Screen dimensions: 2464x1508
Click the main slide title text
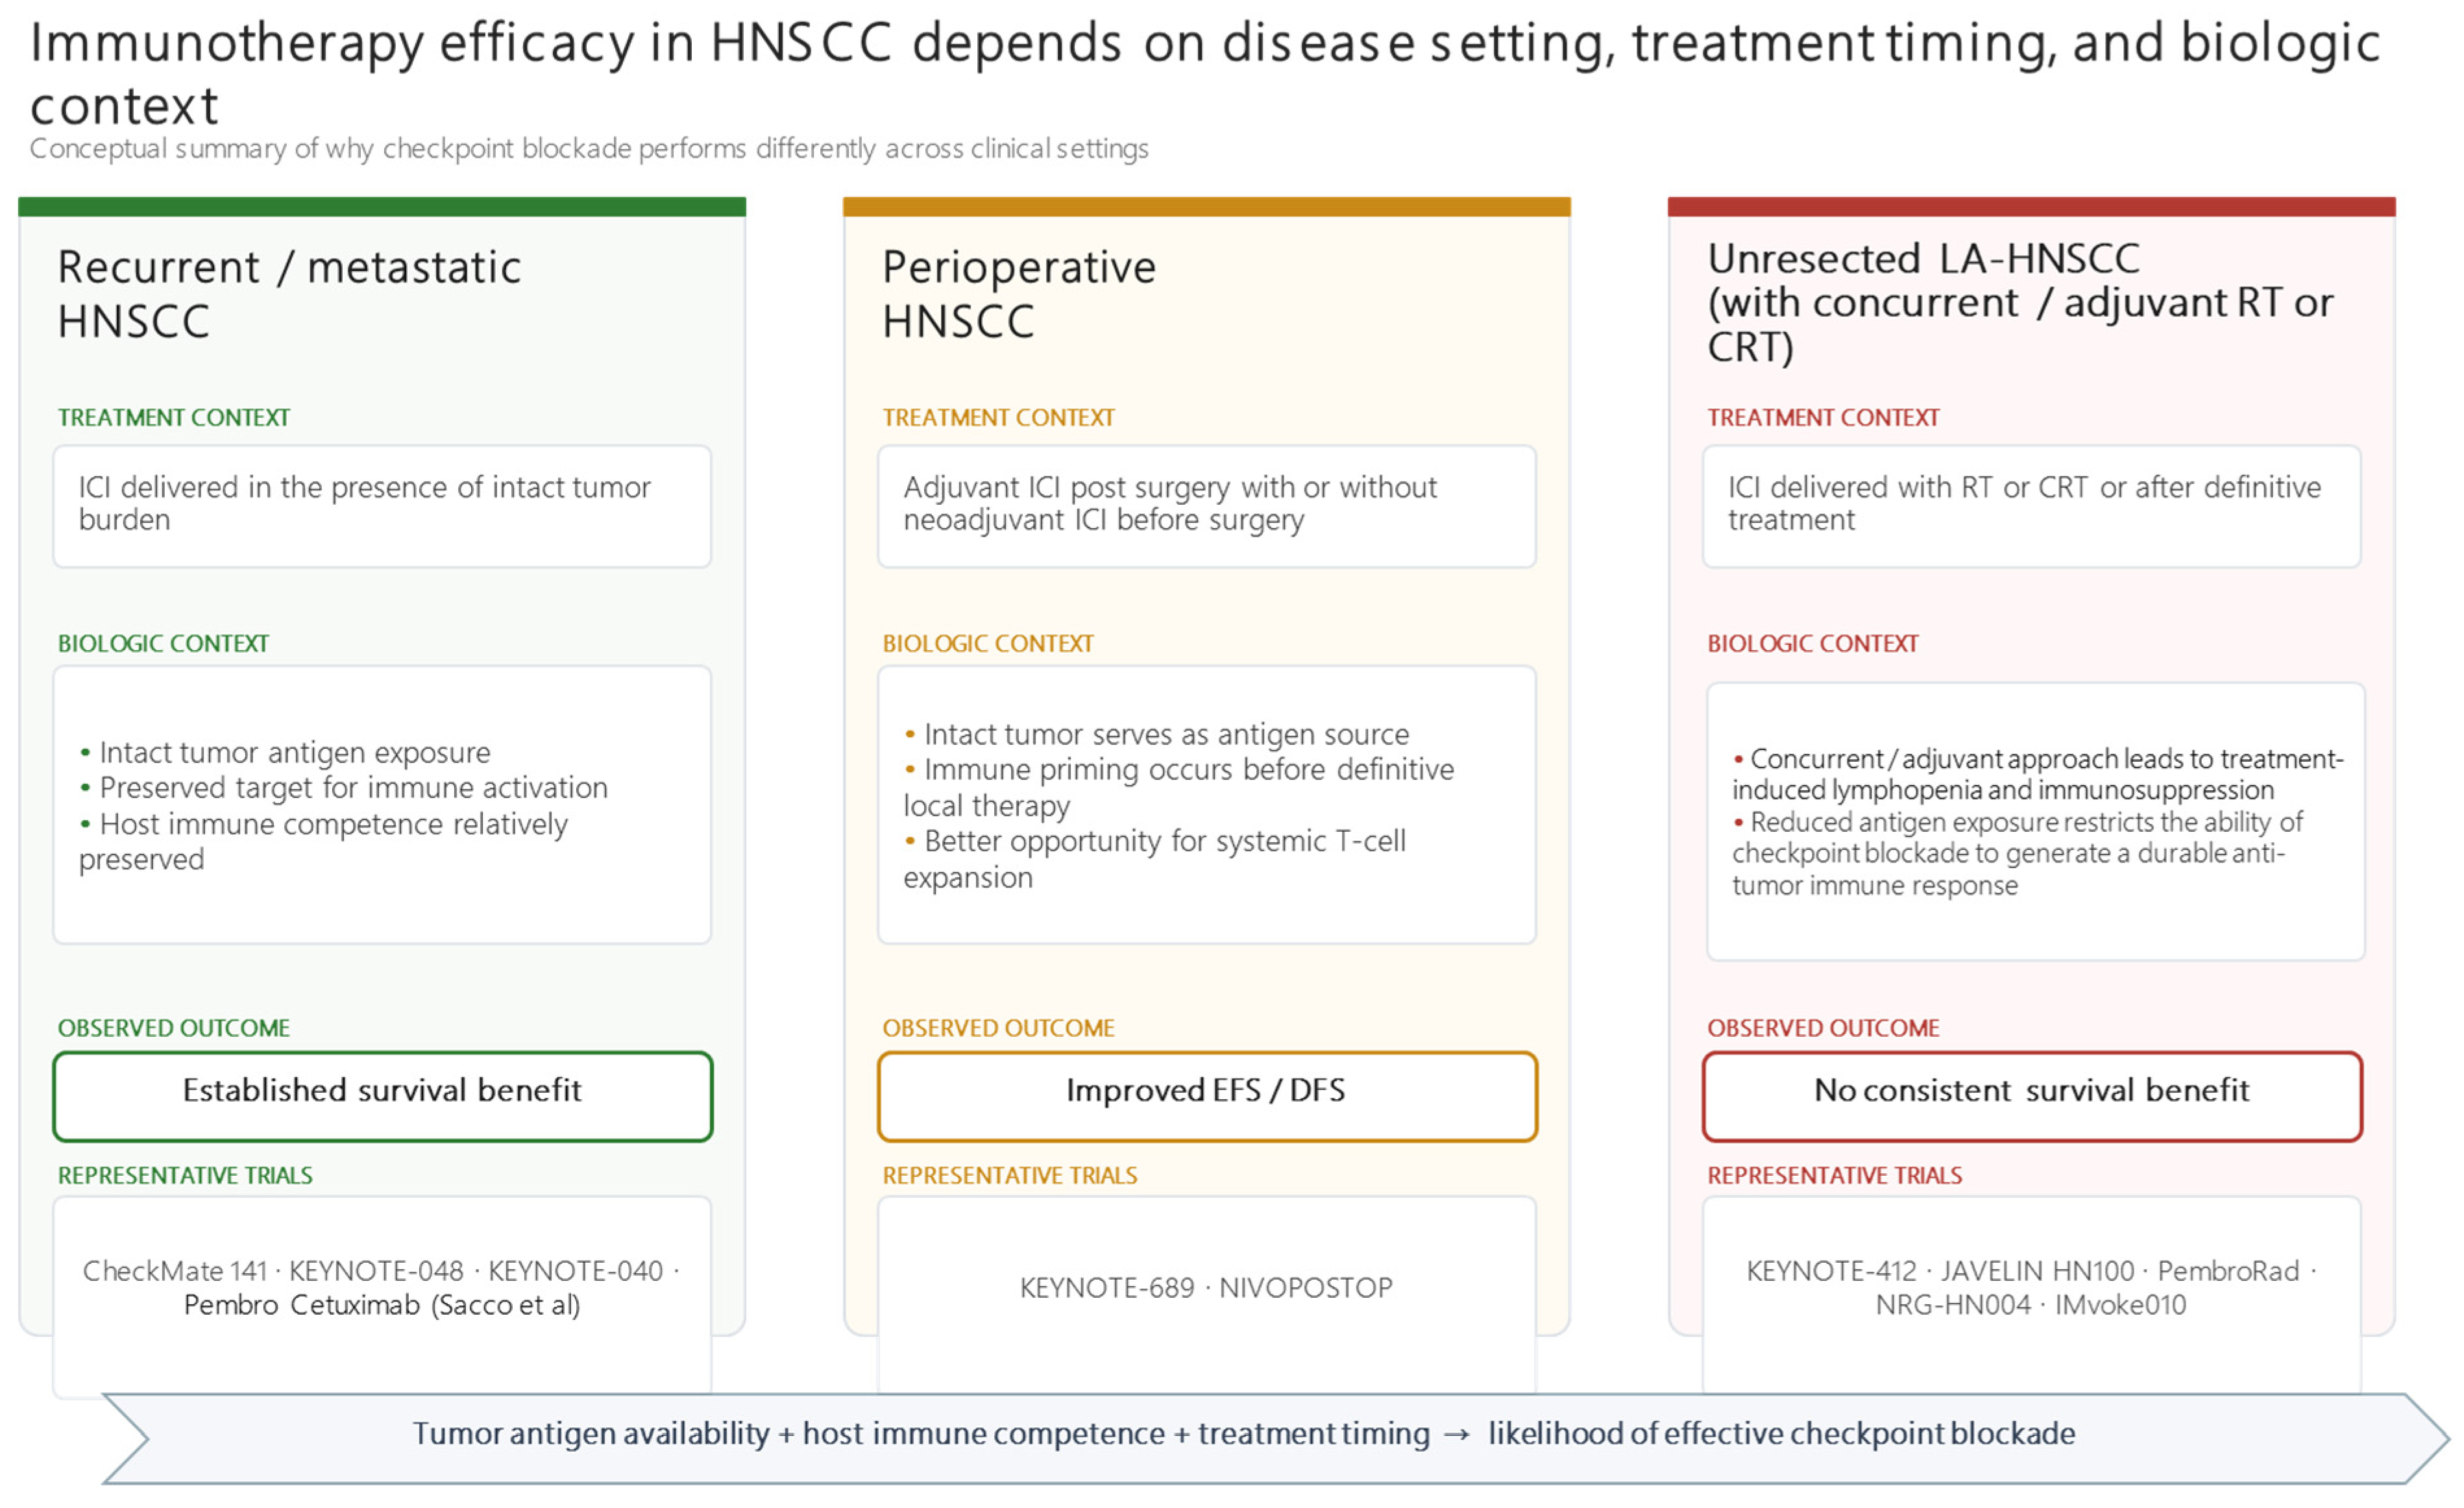pyautogui.click(x=1205, y=73)
